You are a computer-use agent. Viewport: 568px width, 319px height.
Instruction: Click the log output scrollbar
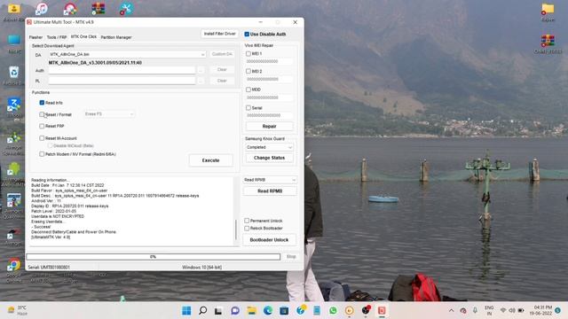(x=236, y=230)
